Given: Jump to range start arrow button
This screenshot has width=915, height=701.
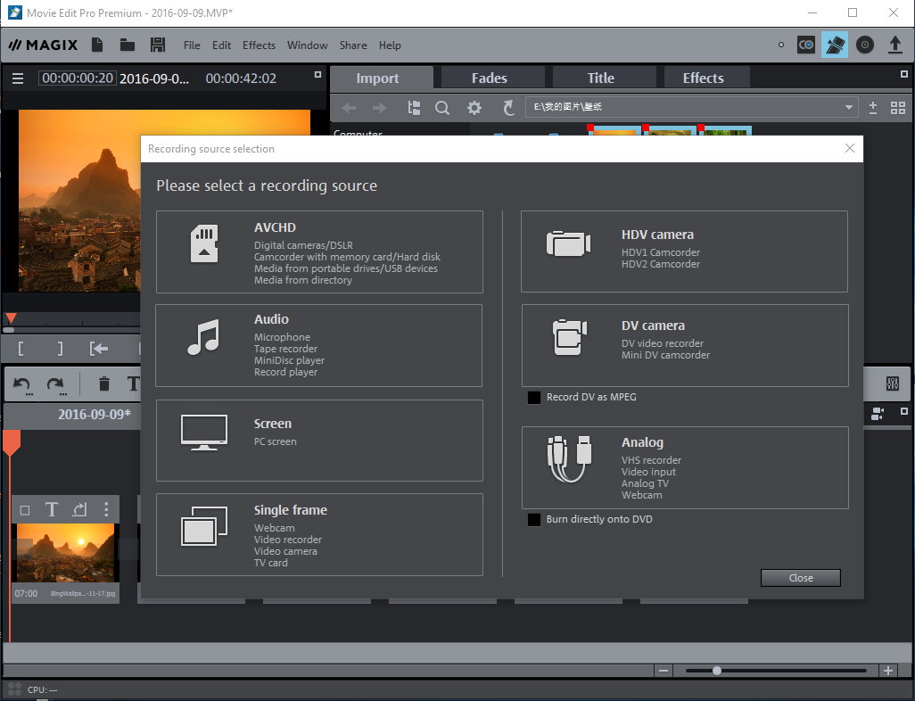Looking at the screenshot, I should (99, 349).
